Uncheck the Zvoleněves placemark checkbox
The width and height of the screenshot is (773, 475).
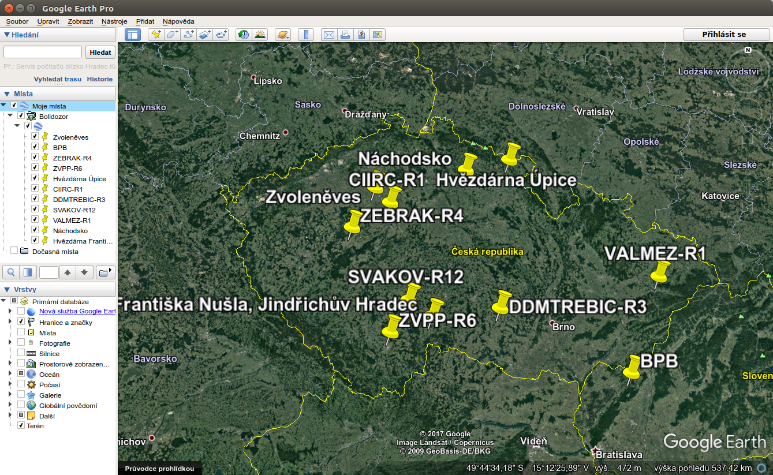(35, 137)
